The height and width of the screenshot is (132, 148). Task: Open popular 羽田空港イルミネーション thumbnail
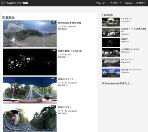[x=111, y=73]
